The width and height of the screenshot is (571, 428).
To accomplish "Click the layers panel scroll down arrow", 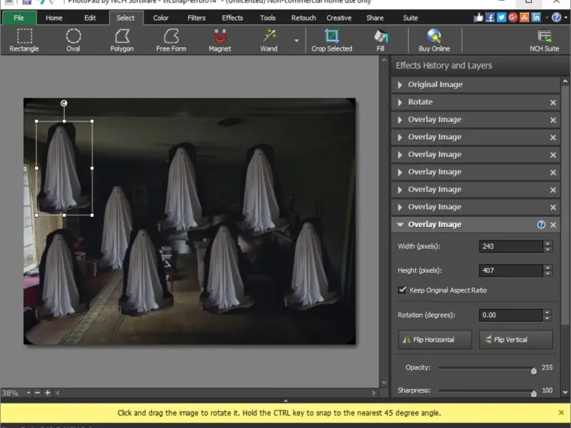I will (x=565, y=392).
